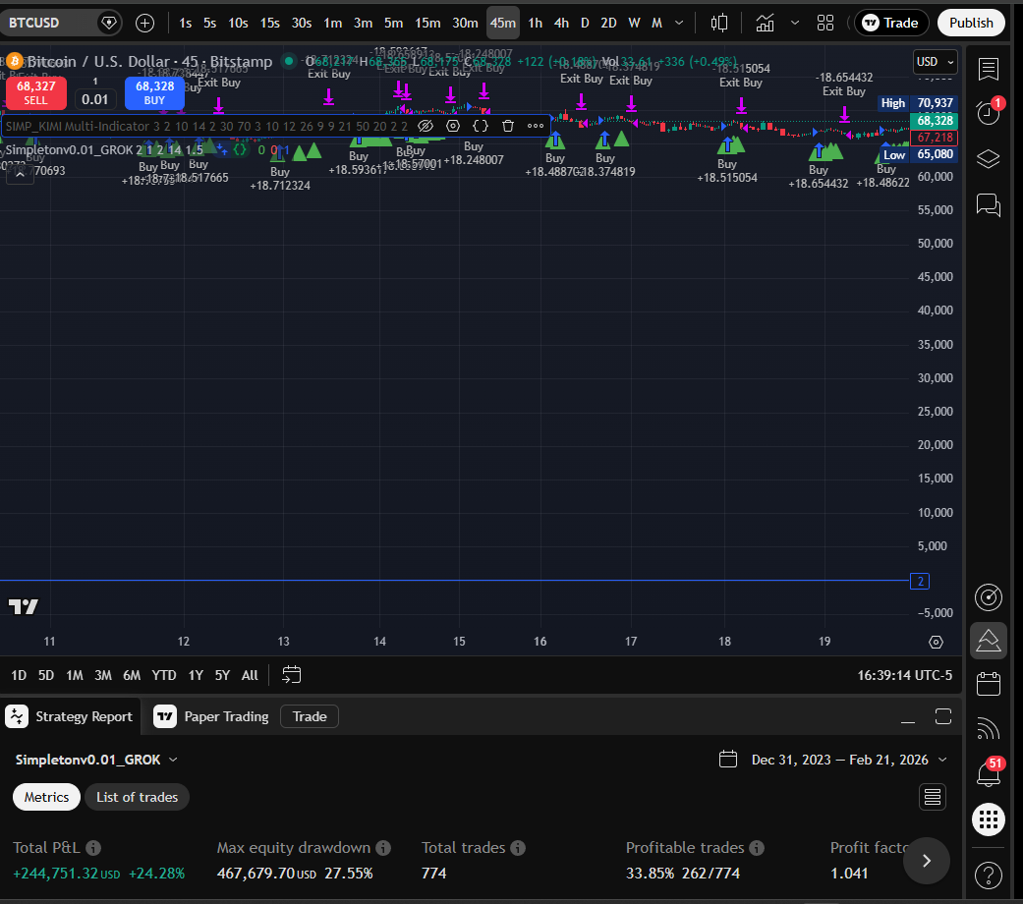This screenshot has height=904, width=1023.
Task: Hide the SIMP_KIMI indicator with the eye icon
Action: [426, 126]
